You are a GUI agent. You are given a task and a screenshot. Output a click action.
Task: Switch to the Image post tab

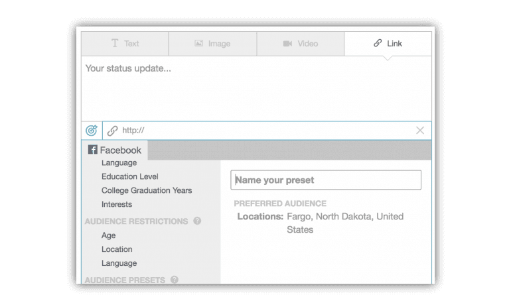coord(212,44)
